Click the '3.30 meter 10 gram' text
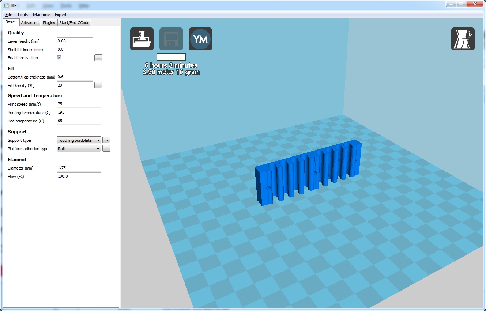The height and width of the screenshot is (311, 486). point(171,72)
